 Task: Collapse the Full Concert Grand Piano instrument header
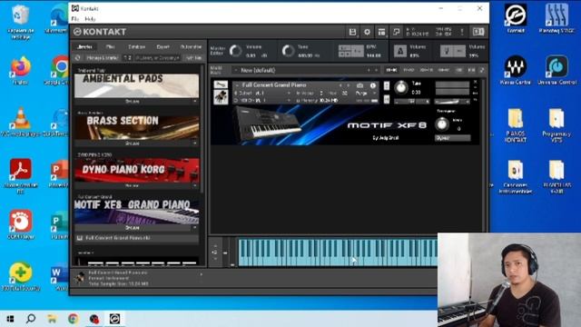tap(237, 85)
